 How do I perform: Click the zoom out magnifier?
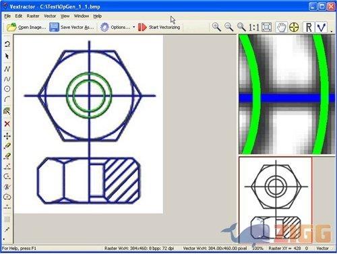coord(229,27)
